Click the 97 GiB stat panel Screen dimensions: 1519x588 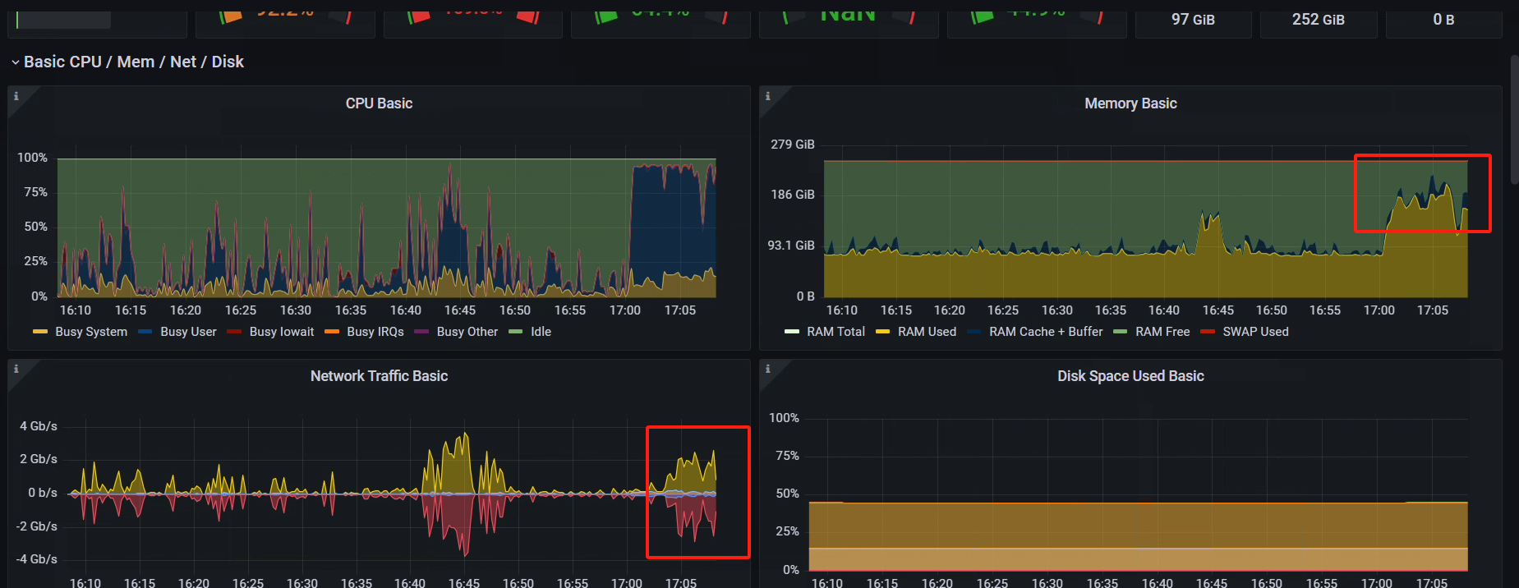click(x=1193, y=20)
